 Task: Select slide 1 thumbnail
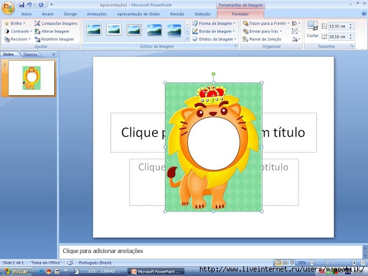(x=31, y=78)
